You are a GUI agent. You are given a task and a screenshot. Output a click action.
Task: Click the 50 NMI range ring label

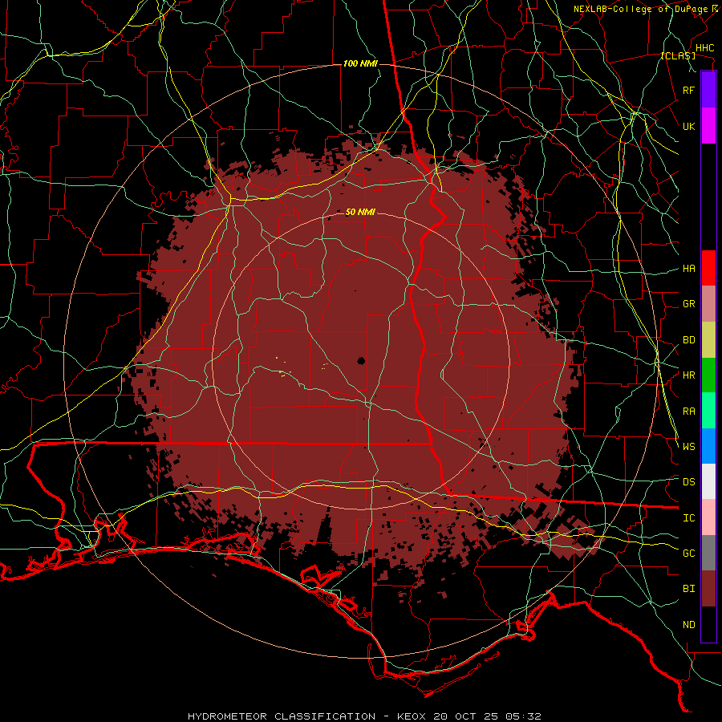[x=360, y=213]
